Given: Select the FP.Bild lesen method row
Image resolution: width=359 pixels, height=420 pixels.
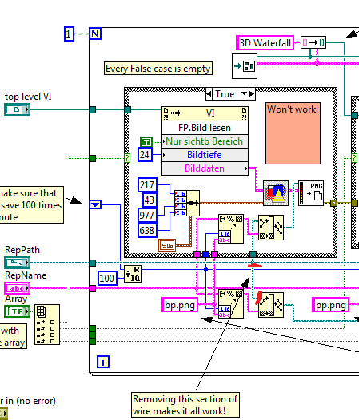Looking at the screenshot, I should click(205, 128).
